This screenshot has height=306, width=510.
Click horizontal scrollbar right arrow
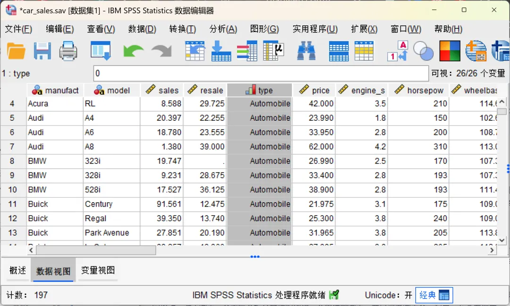(492, 250)
